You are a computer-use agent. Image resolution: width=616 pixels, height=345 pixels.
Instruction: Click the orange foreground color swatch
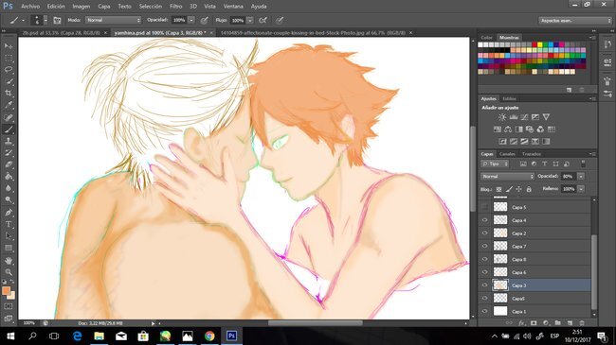point(6,290)
